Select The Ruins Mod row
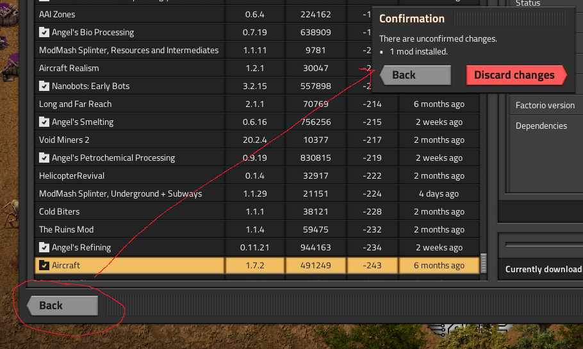Image resolution: width=583 pixels, height=349 pixels. [x=128, y=229]
